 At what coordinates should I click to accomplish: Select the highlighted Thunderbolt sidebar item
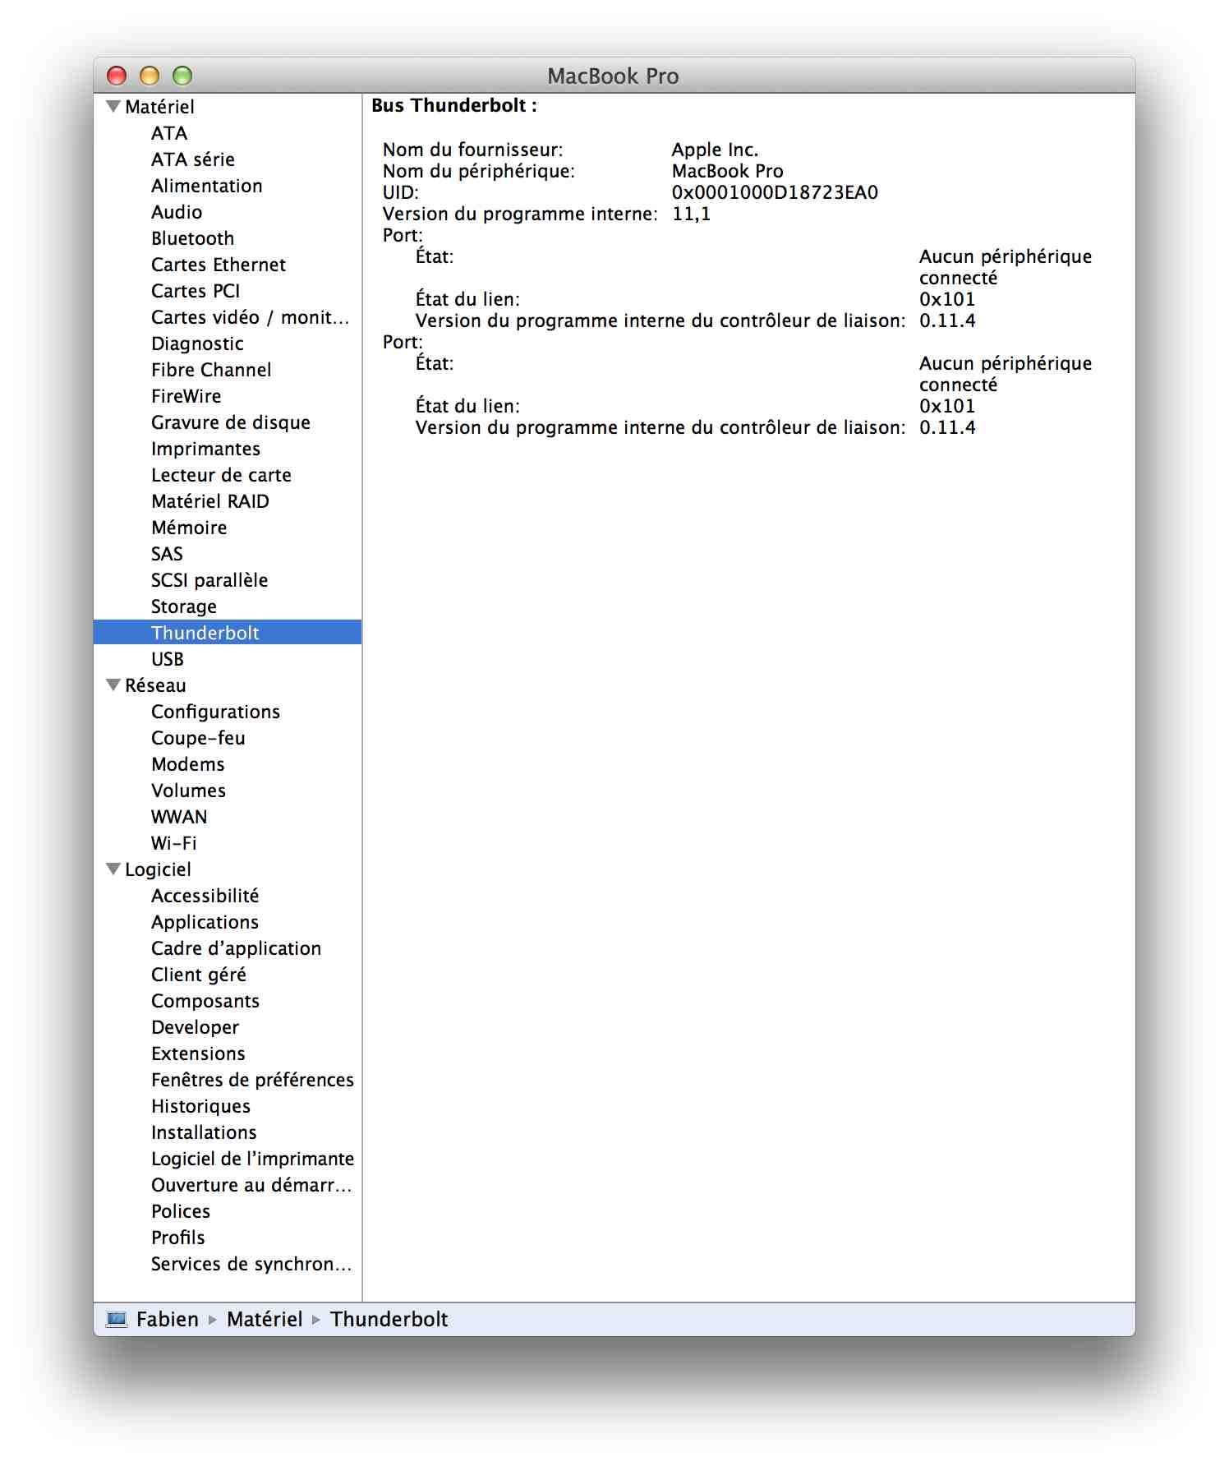point(205,633)
